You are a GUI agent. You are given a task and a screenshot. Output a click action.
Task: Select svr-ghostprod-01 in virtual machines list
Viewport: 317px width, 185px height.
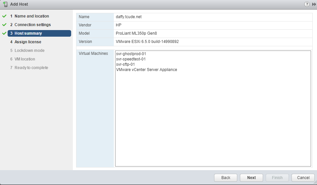131,54
